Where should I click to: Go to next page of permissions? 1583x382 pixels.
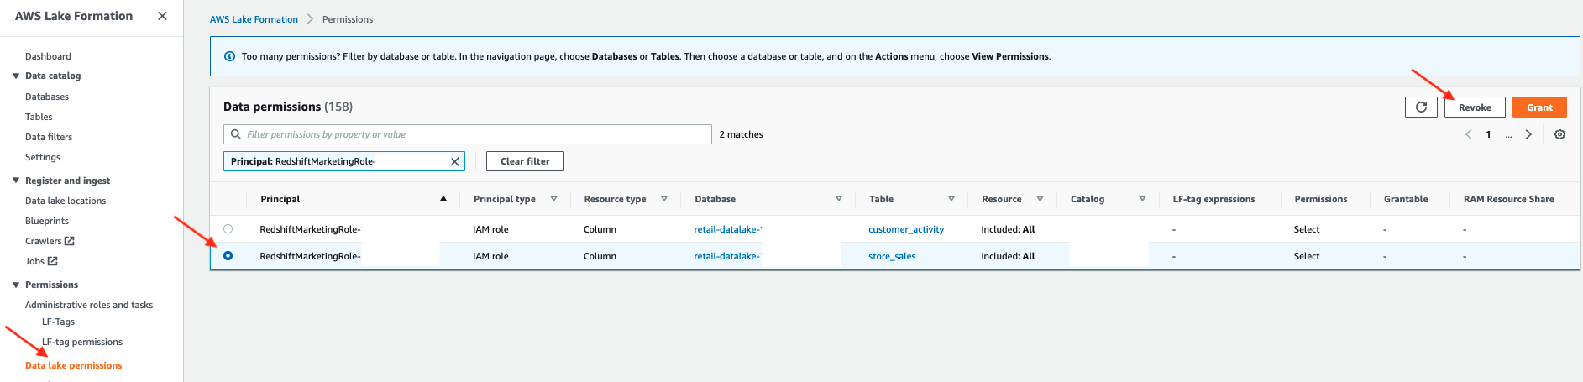(x=1528, y=134)
